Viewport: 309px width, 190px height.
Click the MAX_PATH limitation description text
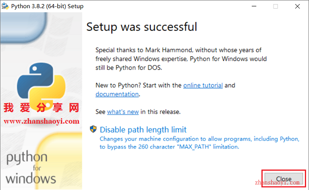[199, 143]
